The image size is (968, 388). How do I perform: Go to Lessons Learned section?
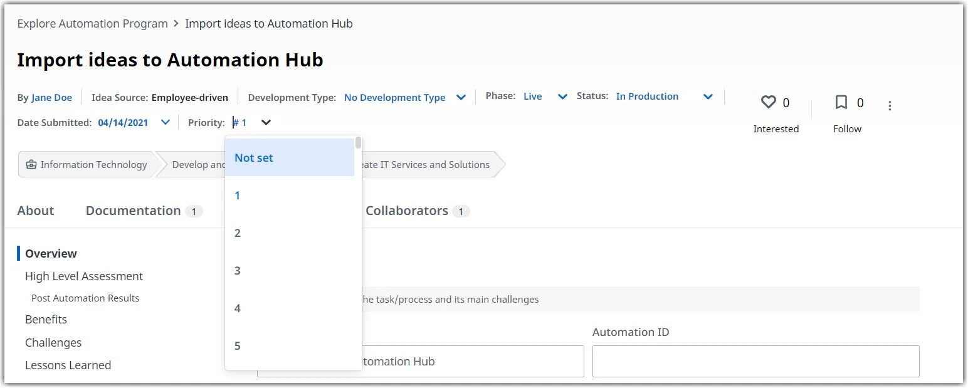tap(68, 365)
